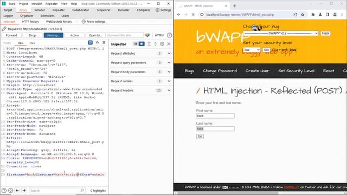Click the Drop button

click(x=33, y=35)
